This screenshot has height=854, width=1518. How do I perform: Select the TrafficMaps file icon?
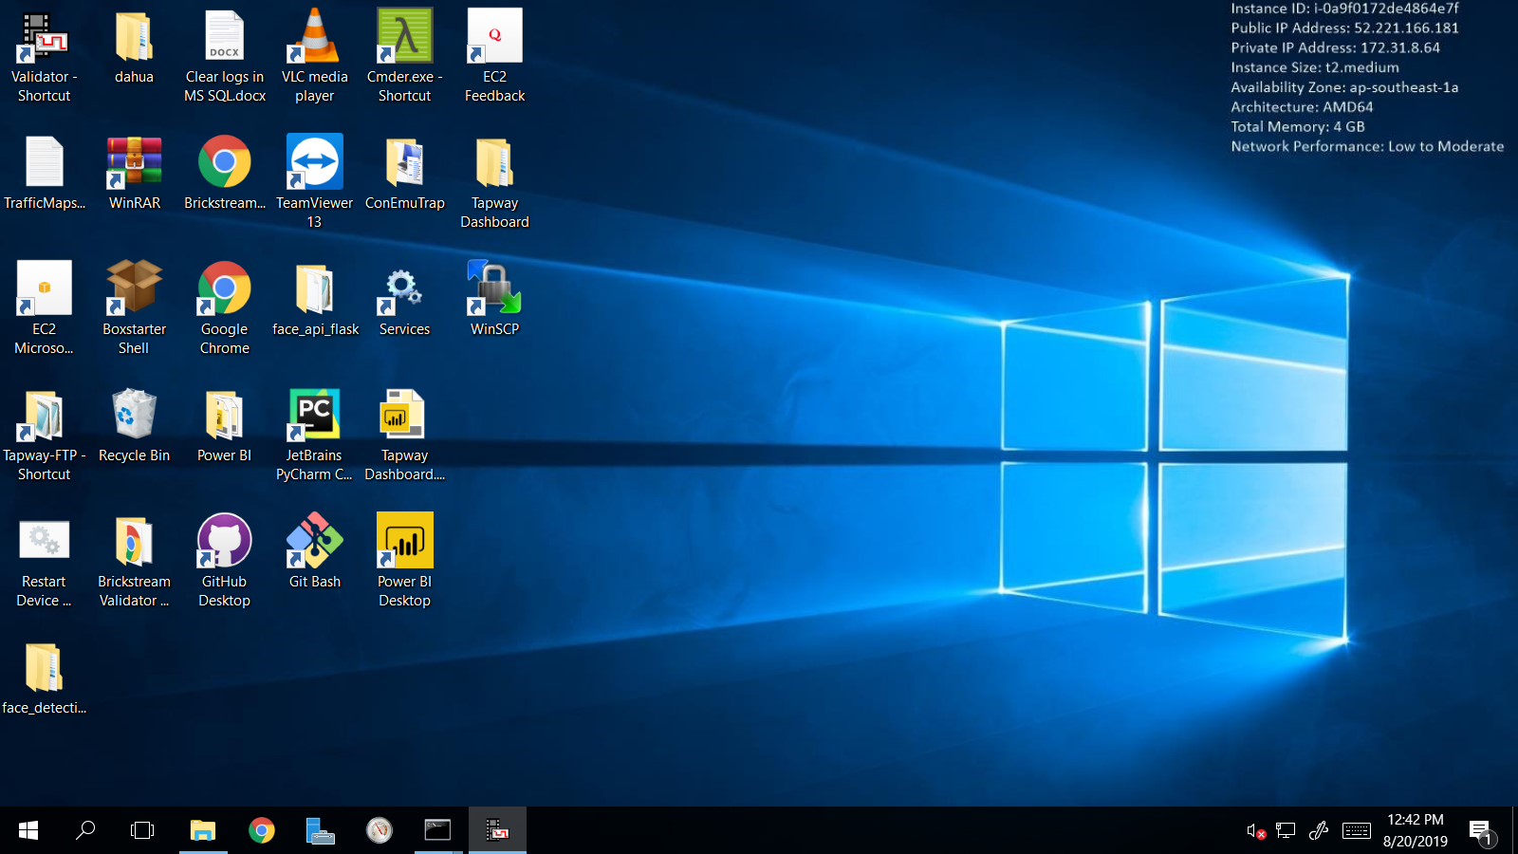click(45, 174)
